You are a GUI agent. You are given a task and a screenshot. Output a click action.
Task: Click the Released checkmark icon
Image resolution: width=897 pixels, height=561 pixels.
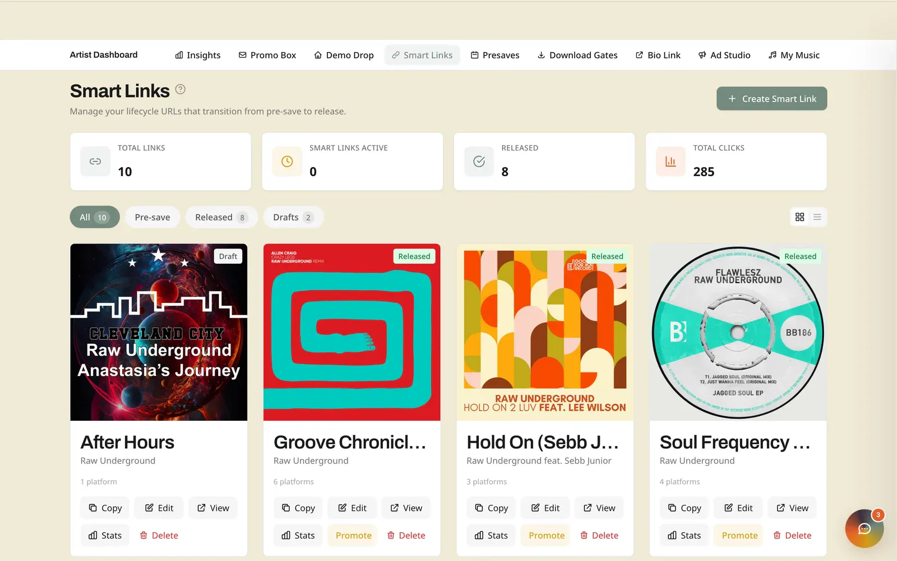479,162
